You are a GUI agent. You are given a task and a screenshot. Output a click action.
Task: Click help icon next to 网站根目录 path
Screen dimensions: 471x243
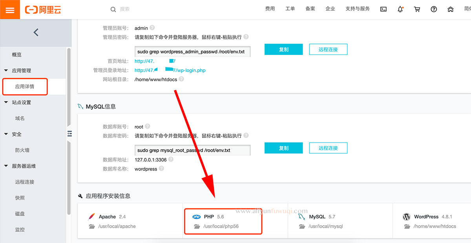[x=181, y=79]
